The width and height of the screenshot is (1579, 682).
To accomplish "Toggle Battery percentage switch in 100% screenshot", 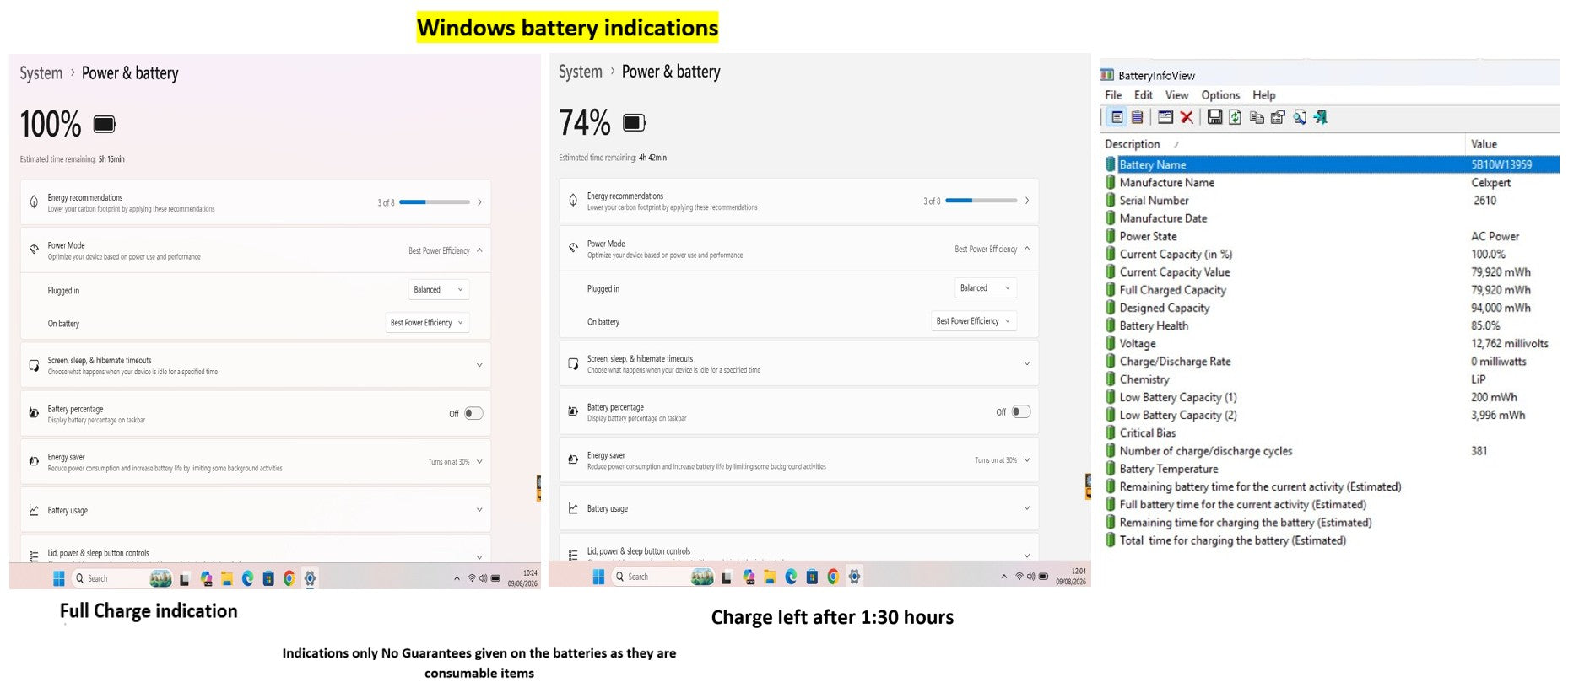I will [473, 413].
